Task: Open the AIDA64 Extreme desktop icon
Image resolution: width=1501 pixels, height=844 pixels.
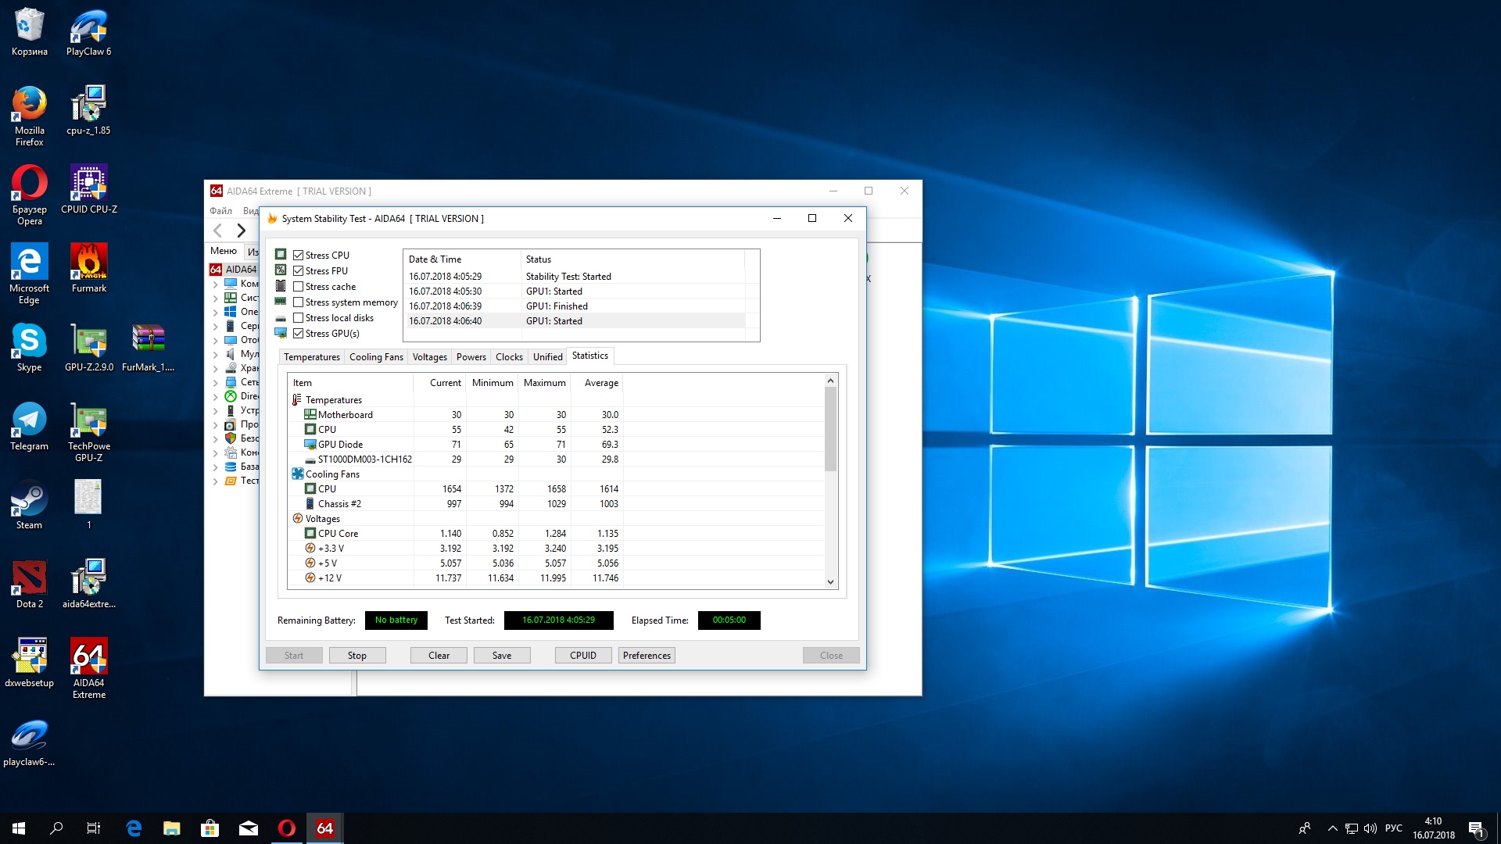Action: [88, 668]
